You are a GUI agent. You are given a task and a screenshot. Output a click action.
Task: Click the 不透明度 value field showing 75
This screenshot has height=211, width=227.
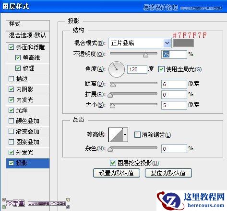tap(174, 55)
